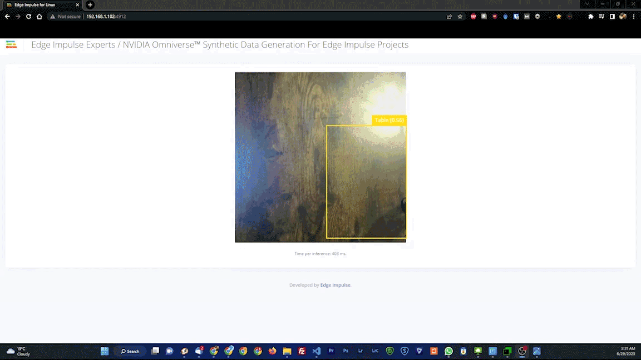Toggle the browser side panel
641x360 pixels.
tap(612, 17)
